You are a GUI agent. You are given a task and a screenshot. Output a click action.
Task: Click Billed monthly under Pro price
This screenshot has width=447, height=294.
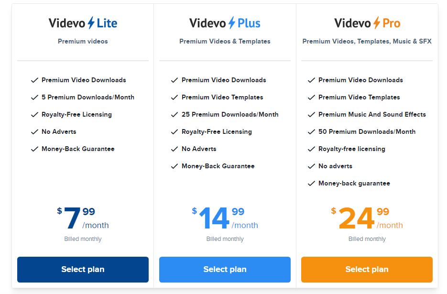[x=367, y=239]
